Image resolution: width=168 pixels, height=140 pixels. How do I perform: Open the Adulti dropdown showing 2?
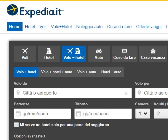coord(161,114)
